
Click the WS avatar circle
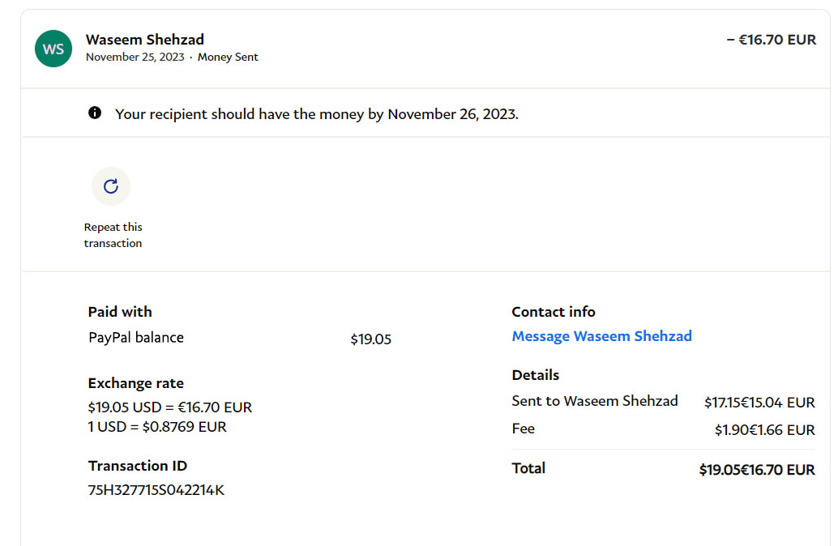coord(53,49)
